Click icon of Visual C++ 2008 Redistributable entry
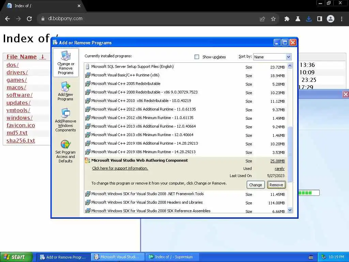 [88, 92]
